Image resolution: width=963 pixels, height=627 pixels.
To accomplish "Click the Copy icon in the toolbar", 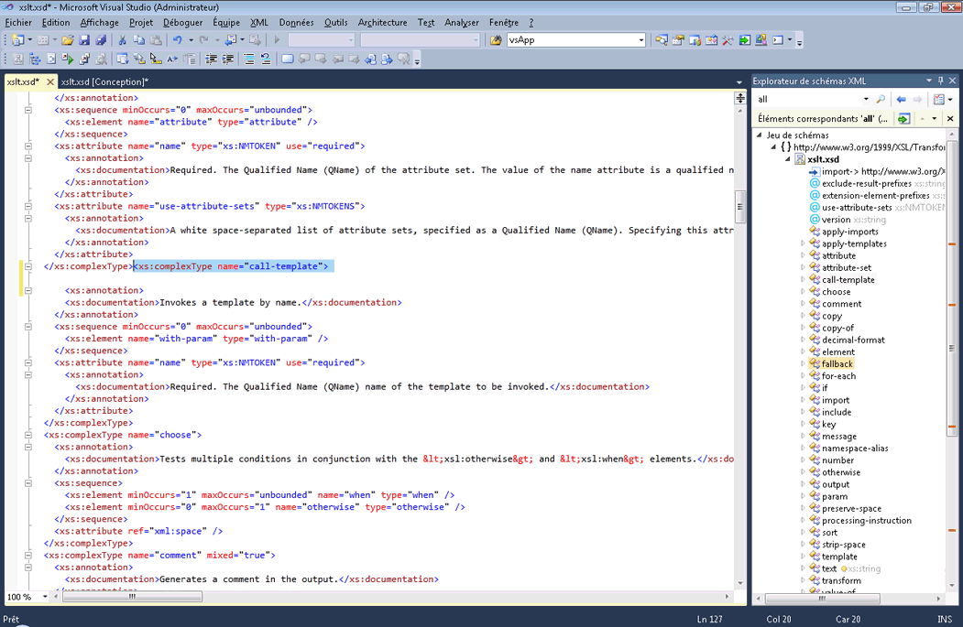I will tap(139, 40).
